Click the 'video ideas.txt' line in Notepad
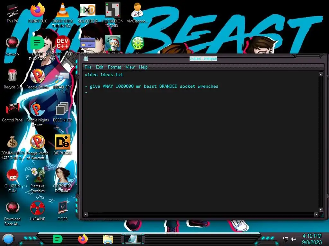 [x=104, y=75]
